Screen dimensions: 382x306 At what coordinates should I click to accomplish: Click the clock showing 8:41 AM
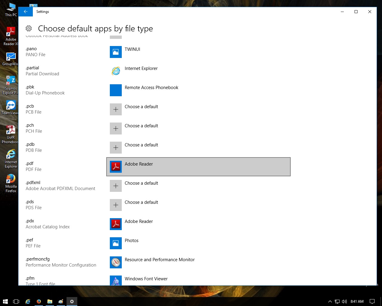[x=357, y=302]
